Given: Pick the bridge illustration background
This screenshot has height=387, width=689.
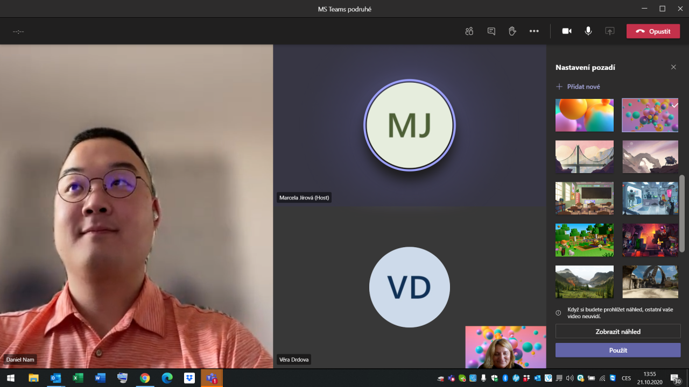Looking at the screenshot, I should click(585, 157).
